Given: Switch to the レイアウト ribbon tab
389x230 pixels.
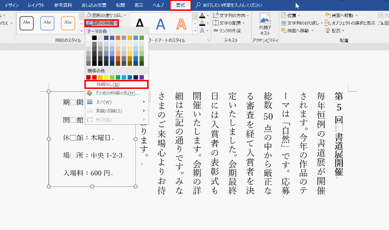Looking at the screenshot, I should 36,5.
